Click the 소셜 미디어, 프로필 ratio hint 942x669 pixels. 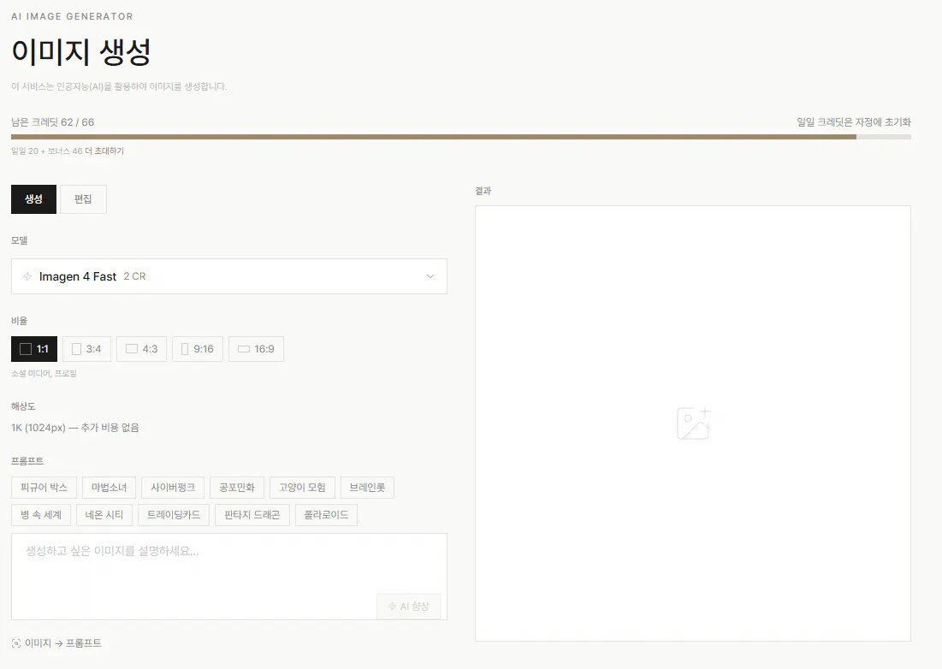coord(44,374)
